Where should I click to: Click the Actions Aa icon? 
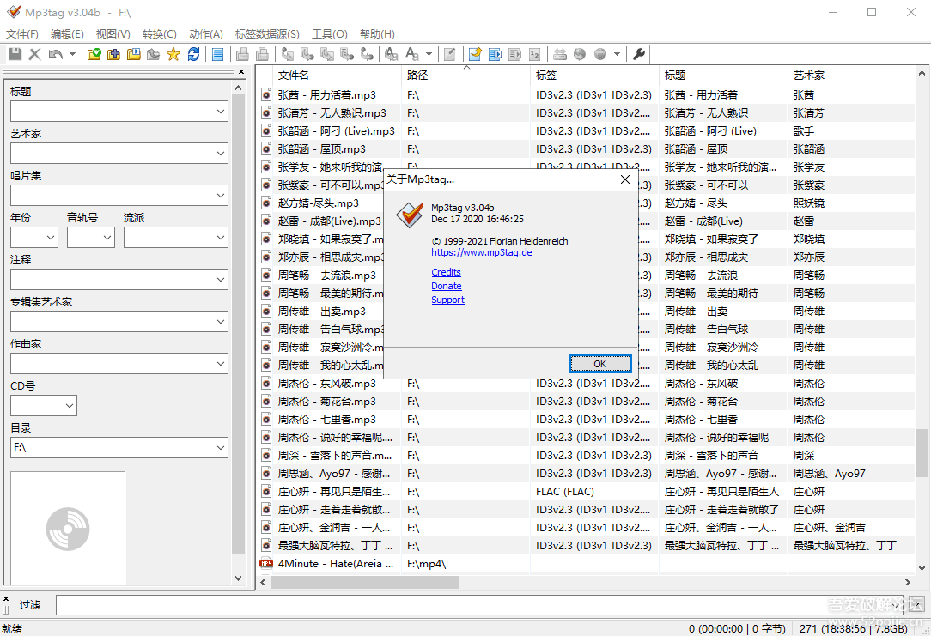(391, 54)
